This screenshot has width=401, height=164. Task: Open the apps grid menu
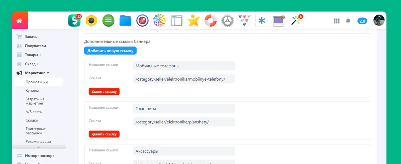click(x=337, y=21)
